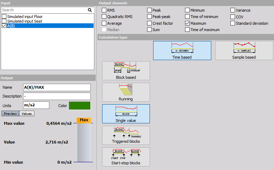
Task: Uncheck the A(8) input channel
Action: pos(4,26)
